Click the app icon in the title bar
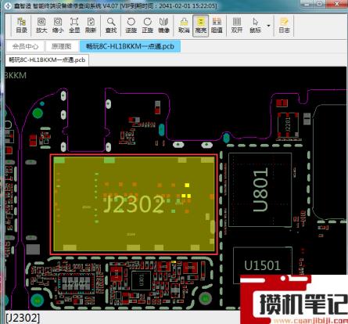This screenshot has height=324, width=348. click(x=8, y=5)
